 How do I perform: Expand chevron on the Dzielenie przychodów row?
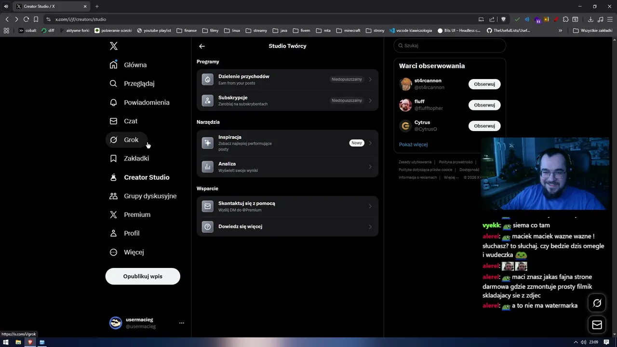[x=370, y=80]
